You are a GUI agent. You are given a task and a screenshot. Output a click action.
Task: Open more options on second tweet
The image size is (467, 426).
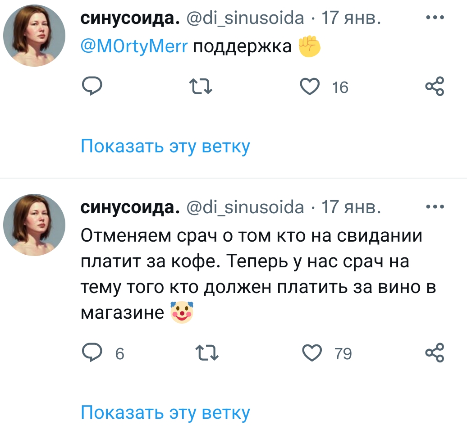tap(435, 207)
